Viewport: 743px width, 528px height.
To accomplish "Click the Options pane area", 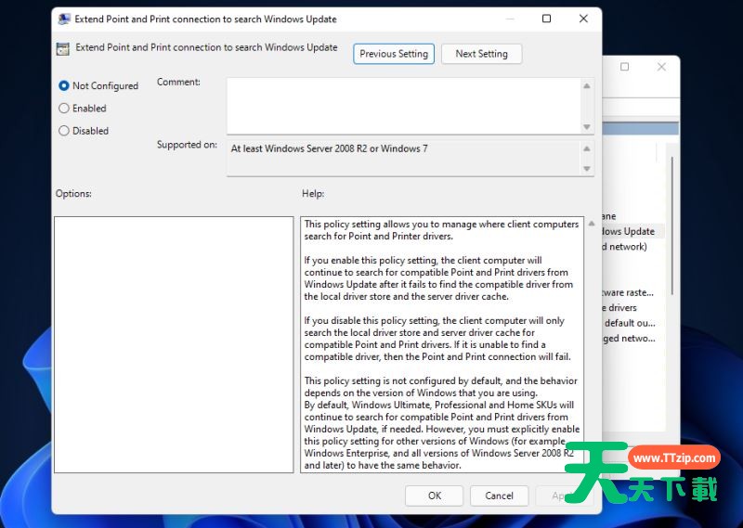I will point(174,345).
